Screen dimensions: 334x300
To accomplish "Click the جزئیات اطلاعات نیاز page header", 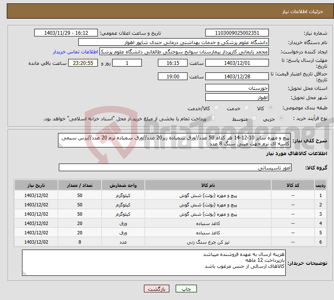I will [303, 11].
